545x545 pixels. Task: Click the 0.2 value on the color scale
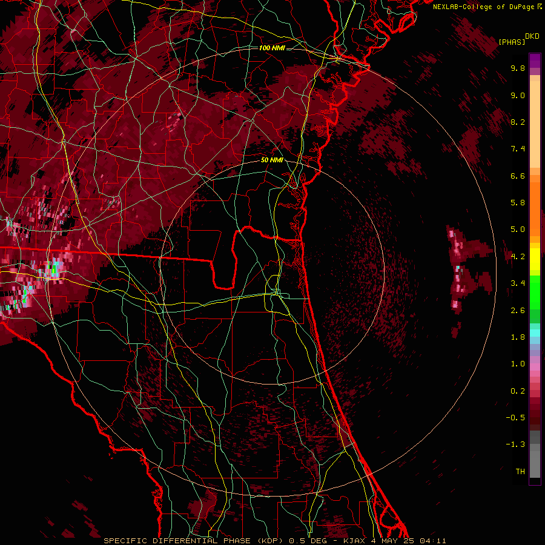click(x=518, y=391)
